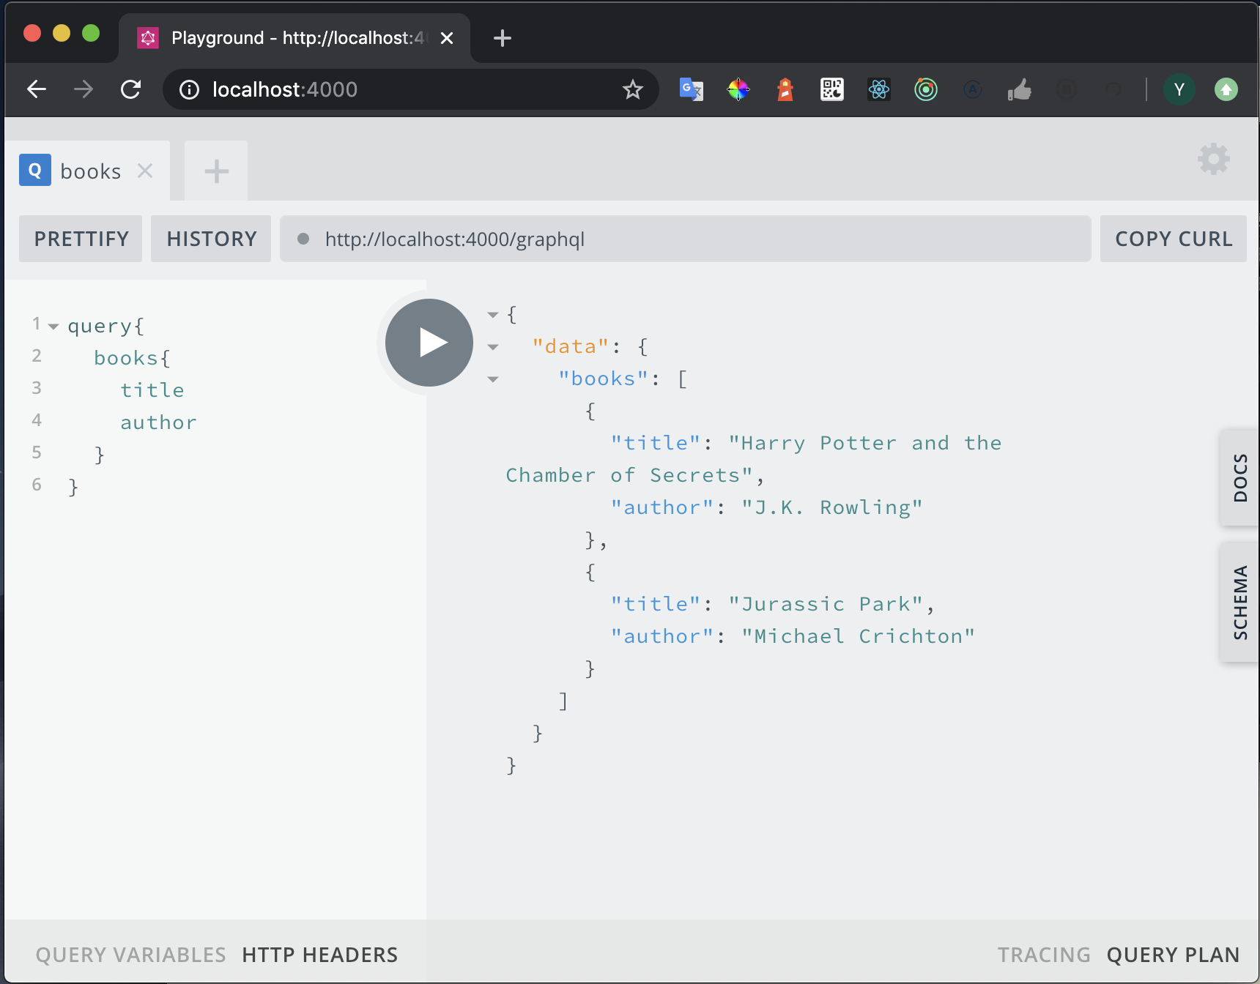Click the blue Q icon on books tab
The image size is (1260, 984).
click(x=34, y=170)
